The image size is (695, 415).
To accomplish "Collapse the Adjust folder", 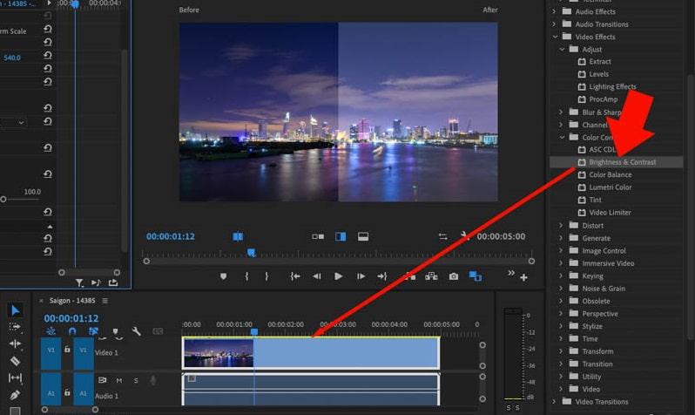I will coord(562,50).
